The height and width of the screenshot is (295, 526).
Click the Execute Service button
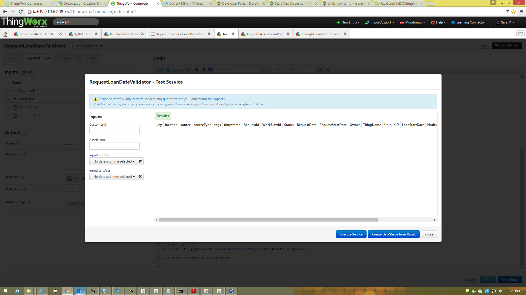tap(351, 234)
